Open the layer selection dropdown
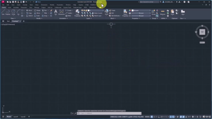The image size is (212, 119). [103, 10]
